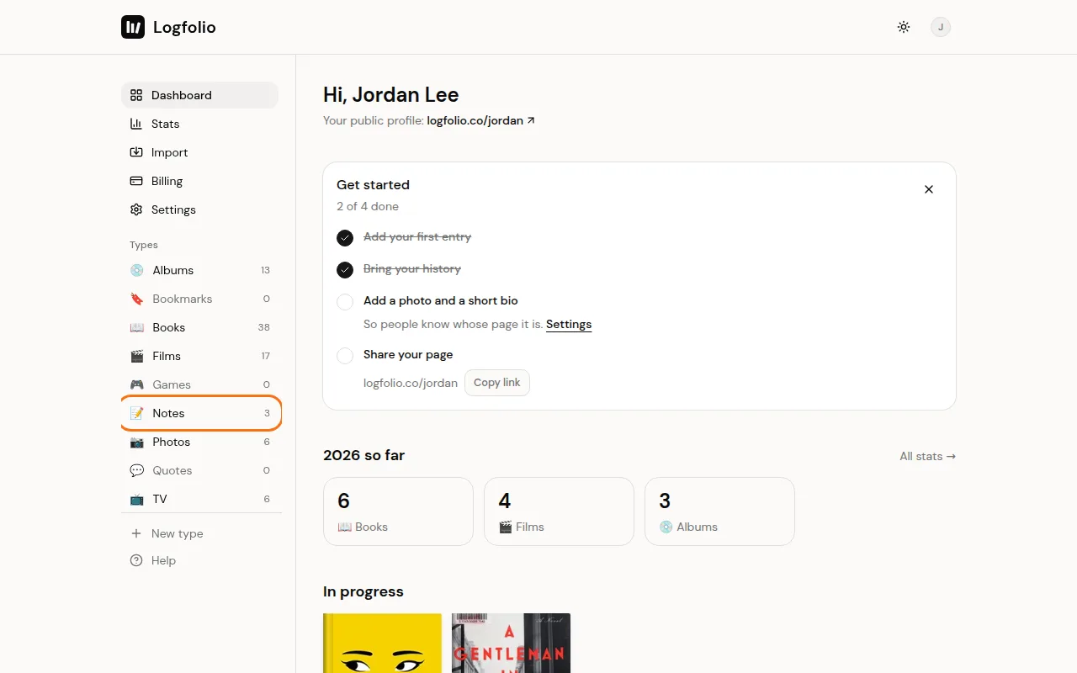1077x673 pixels.
Task: Check the Add a photo and bio step
Action: (x=345, y=302)
